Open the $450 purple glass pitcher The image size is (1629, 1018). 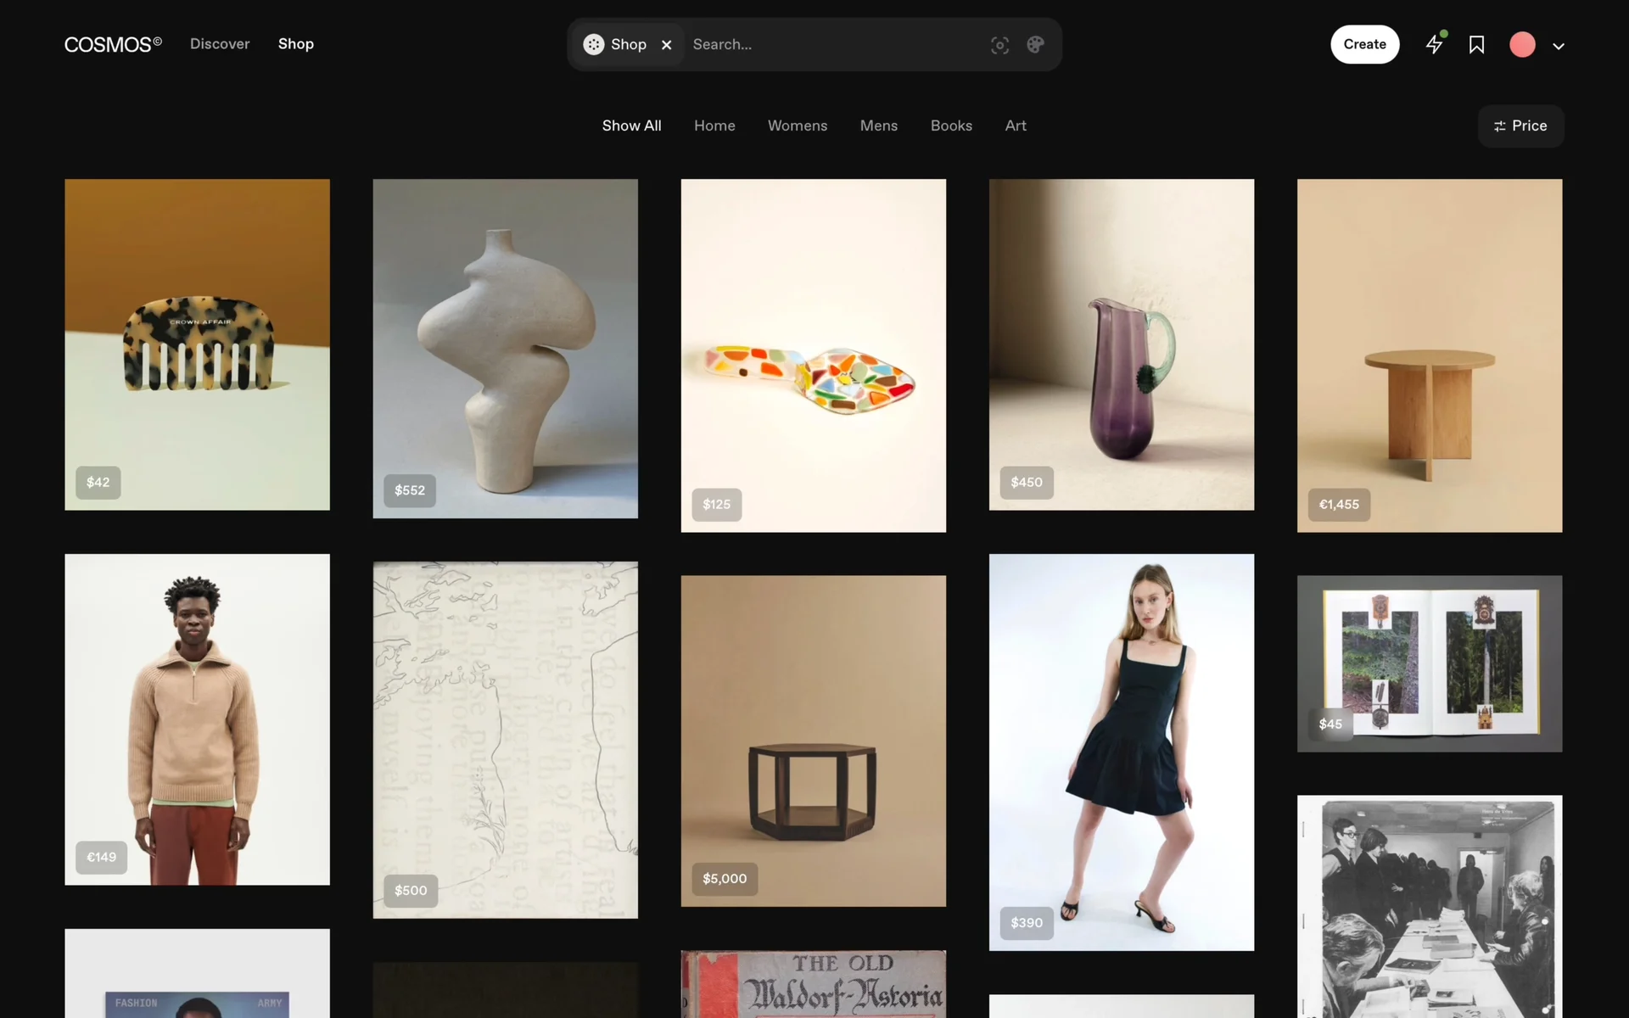coord(1121,344)
